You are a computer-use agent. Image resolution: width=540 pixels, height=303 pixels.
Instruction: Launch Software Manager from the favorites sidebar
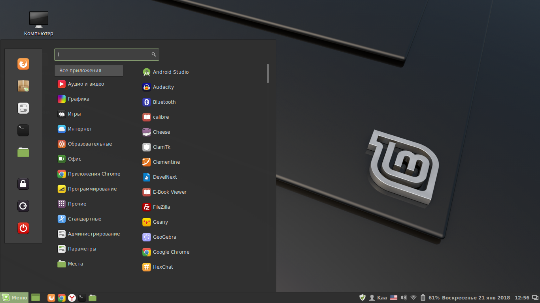click(23, 86)
